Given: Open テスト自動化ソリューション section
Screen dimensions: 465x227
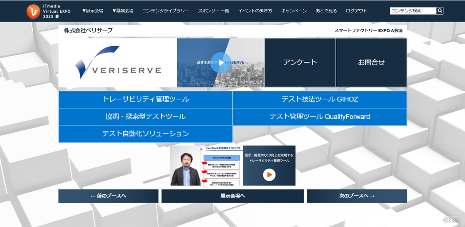Looking at the screenshot, I should (146, 134).
